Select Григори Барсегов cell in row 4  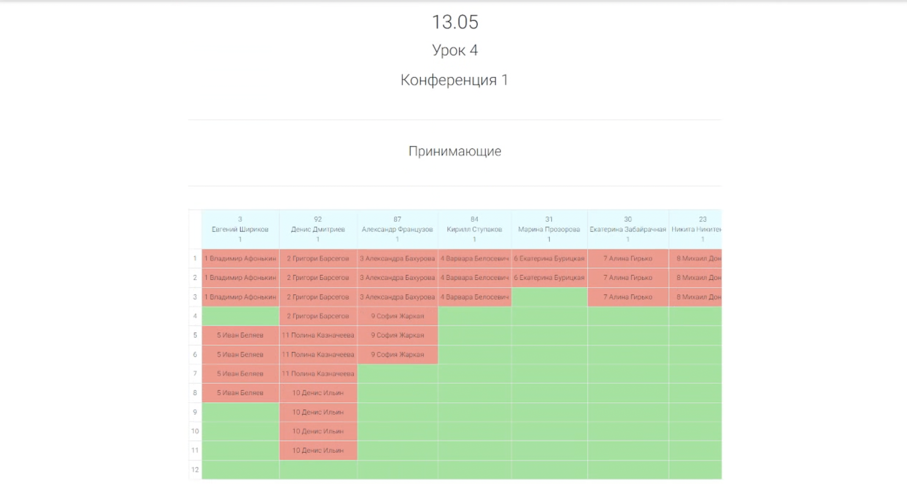[318, 316]
